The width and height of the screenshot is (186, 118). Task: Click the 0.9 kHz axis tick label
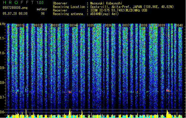3,68
